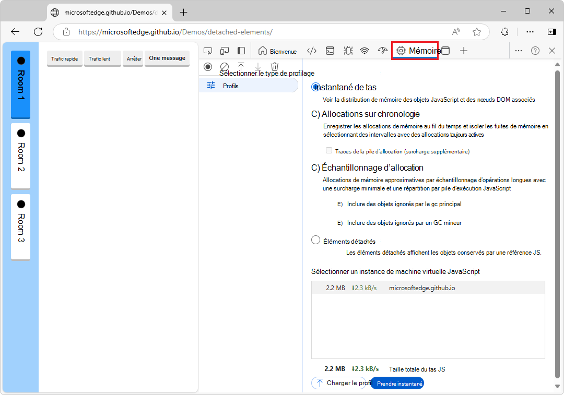
Task: Click the browser back arrow
Action: pos(15,32)
